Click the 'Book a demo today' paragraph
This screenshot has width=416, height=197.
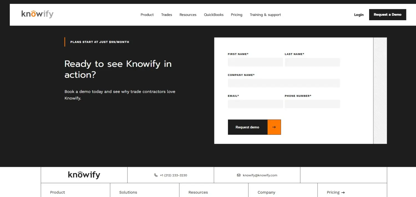click(120, 95)
